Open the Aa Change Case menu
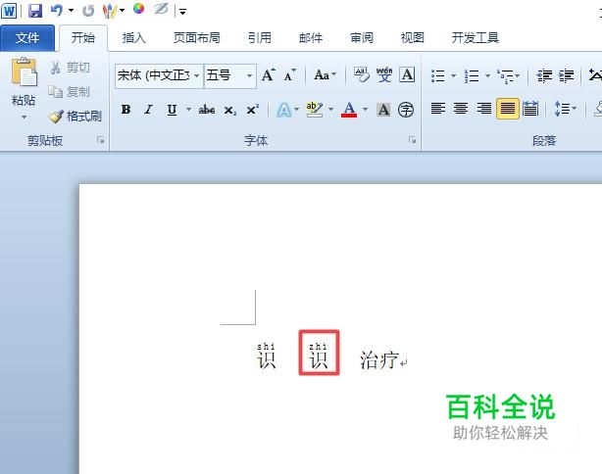602x474 pixels. 325,75
